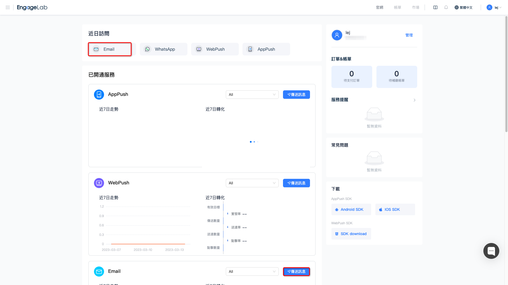Screen dimensions: 508x285
Task: Click the 訂單&帳單 heading
Action: (341, 59)
